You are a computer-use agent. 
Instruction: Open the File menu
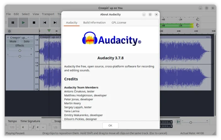point(9,14)
